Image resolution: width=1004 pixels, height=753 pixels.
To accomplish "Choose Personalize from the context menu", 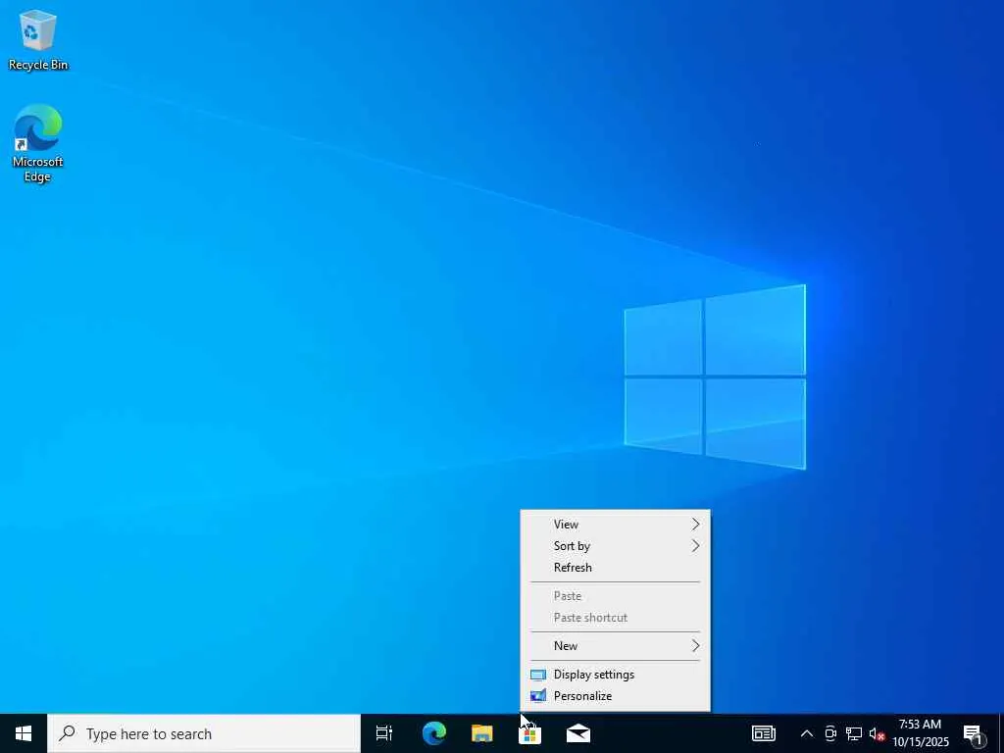I will click(x=616, y=696).
